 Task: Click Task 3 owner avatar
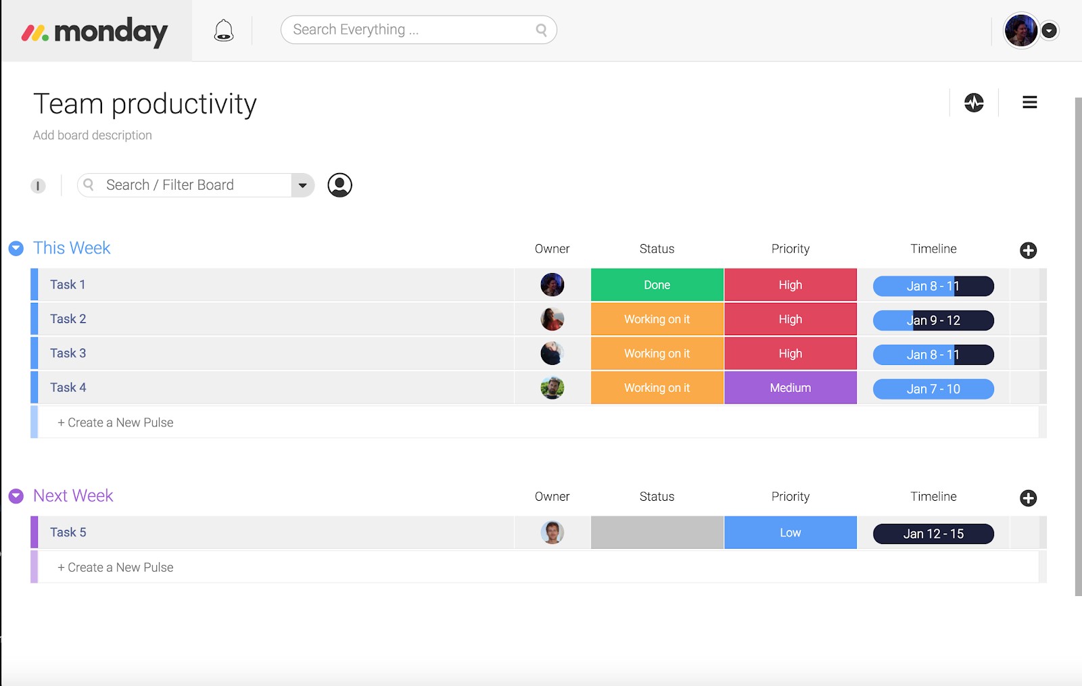[552, 353]
